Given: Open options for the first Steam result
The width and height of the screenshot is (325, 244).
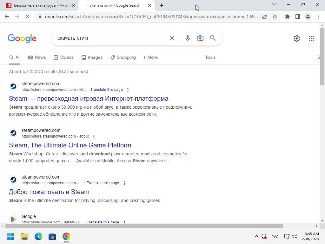Looking at the screenshot, I should click(128, 90).
